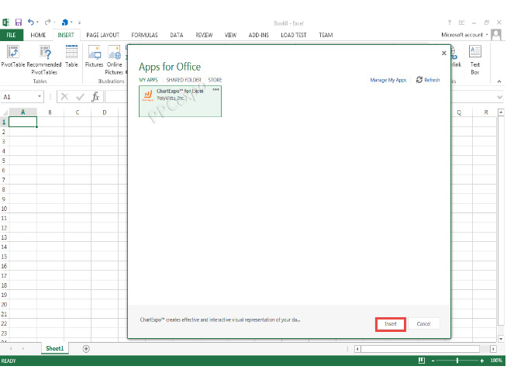Click the Select All corner triangle
The image size is (507, 380).
5,112
